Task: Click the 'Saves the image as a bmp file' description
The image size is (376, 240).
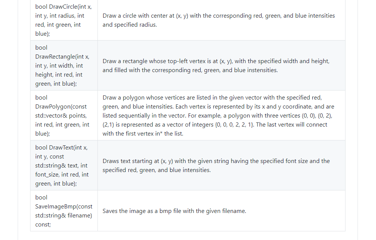Action: point(174,211)
